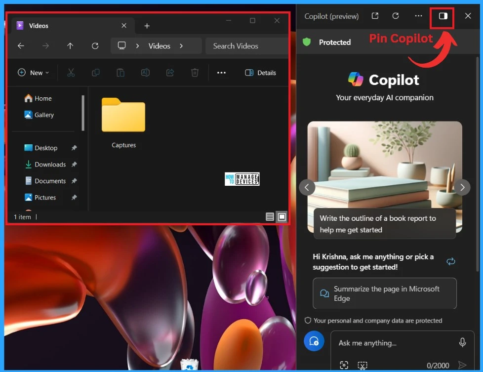
Task: Unpin Desktop via its pin icon
Action: coord(74,148)
